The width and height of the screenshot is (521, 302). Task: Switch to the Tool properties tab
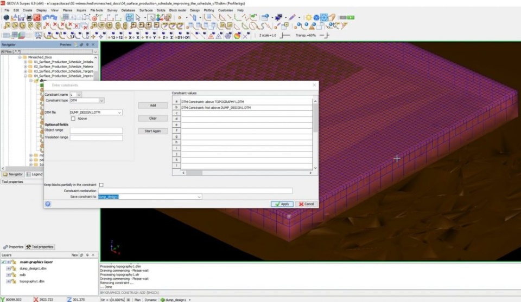click(40, 247)
